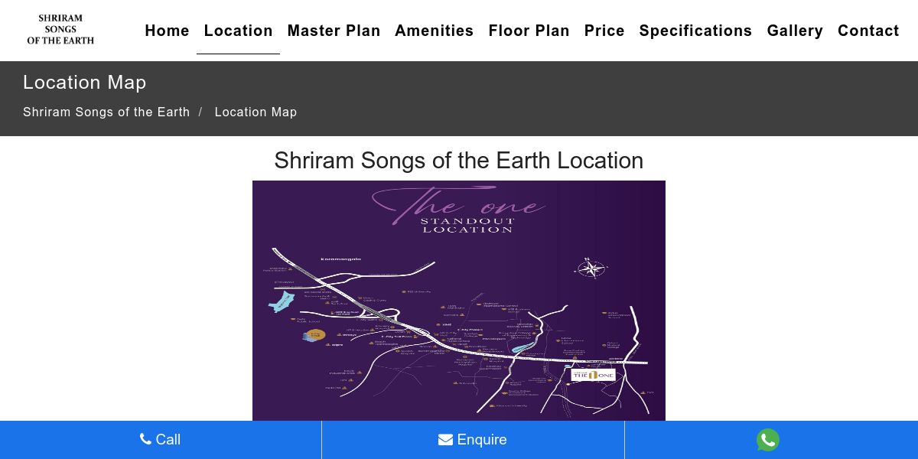Image resolution: width=918 pixels, height=459 pixels.
Task: Open the Price navigation link
Action: click(604, 31)
